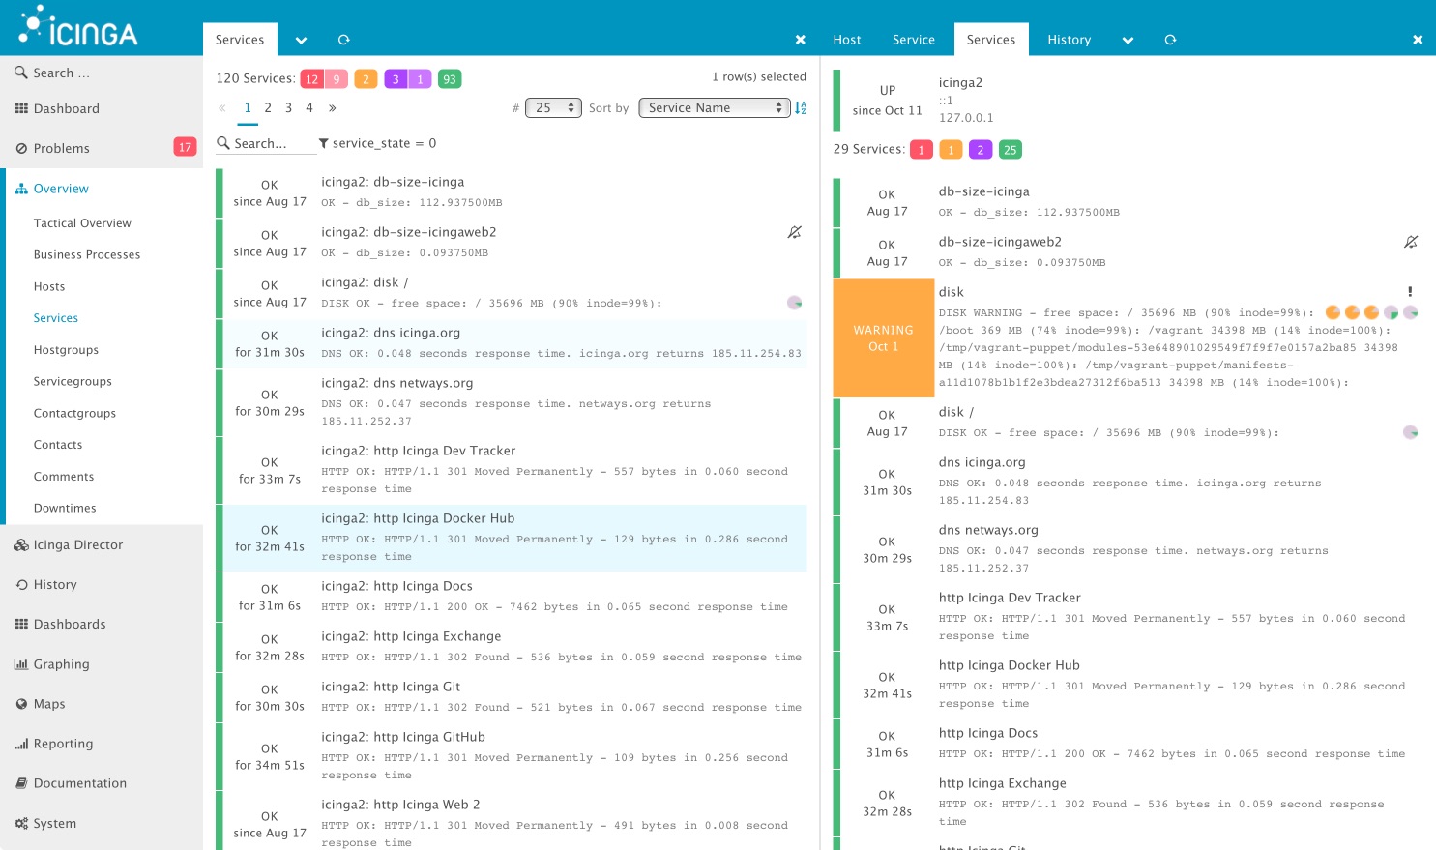Switch to the History tab

click(1069, 40)
